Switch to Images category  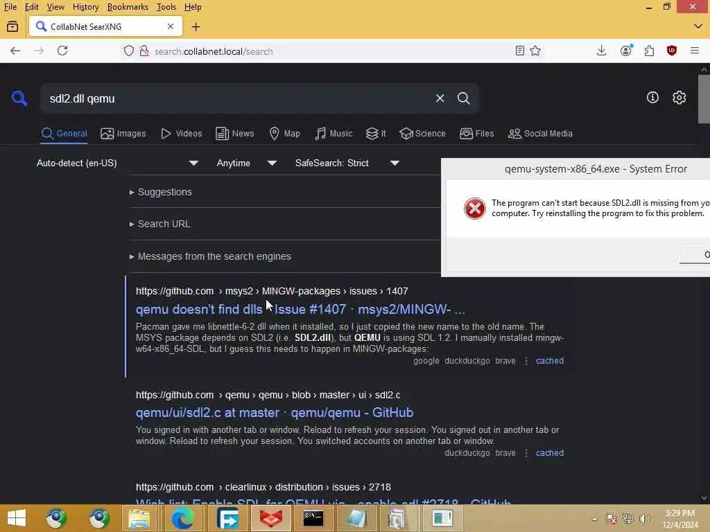[123, 134]
